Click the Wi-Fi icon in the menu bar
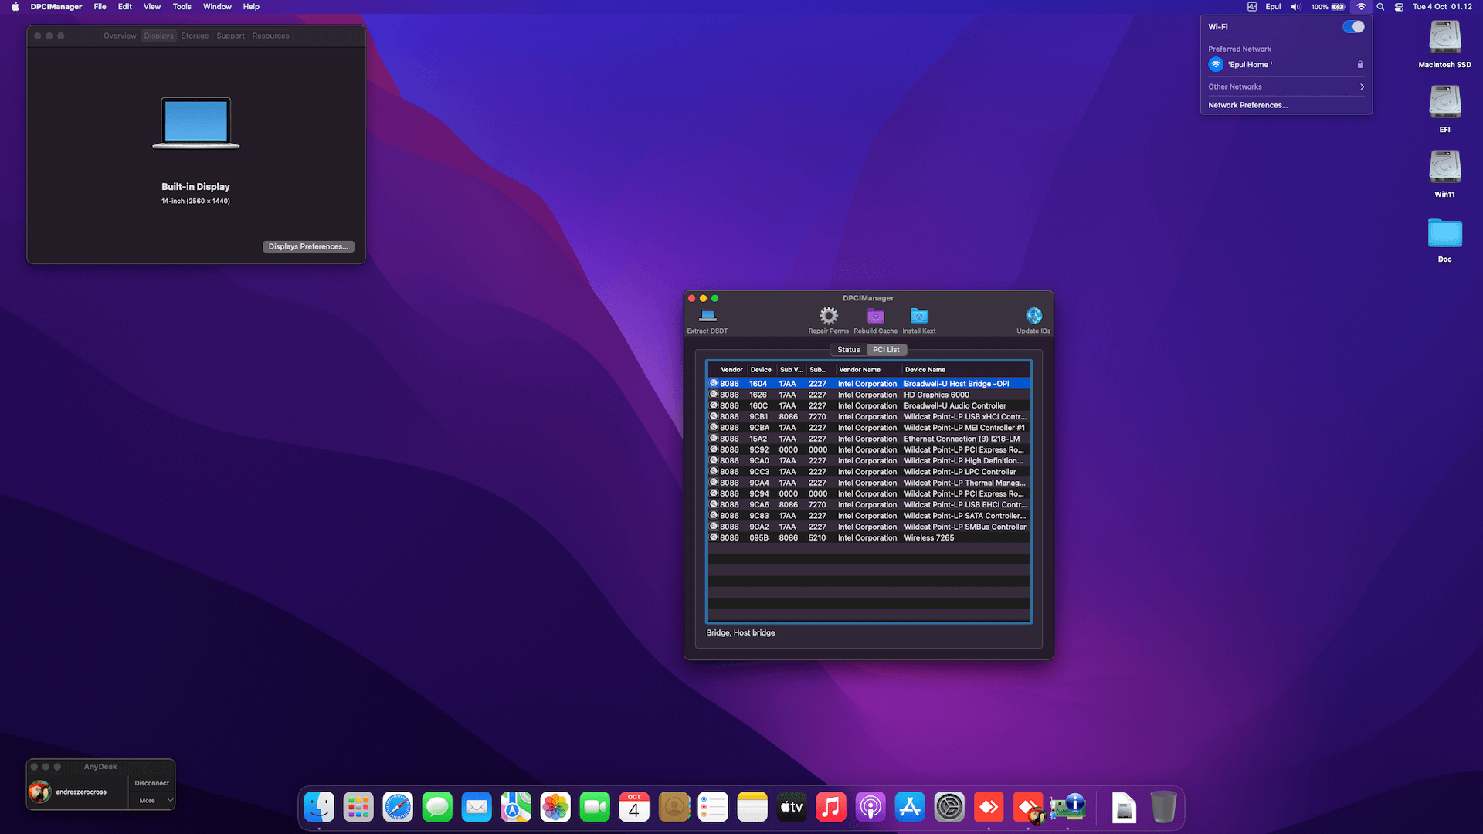Screen dimensions: 1483x834 [x=1361, y=7]
